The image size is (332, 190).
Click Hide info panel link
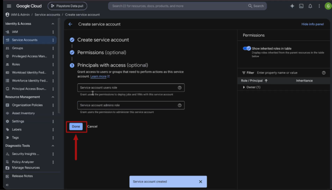click(312, 24)
